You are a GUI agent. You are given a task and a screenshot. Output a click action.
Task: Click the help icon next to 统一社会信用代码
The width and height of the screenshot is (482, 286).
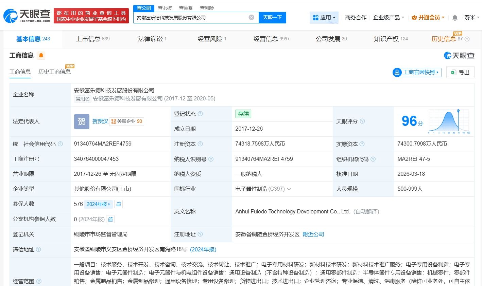click(x=61, y=144)
